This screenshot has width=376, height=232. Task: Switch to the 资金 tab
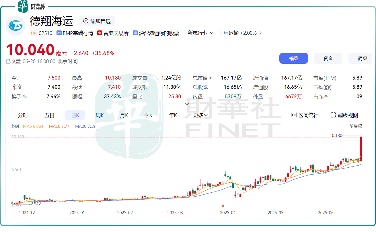pos(328,58)
